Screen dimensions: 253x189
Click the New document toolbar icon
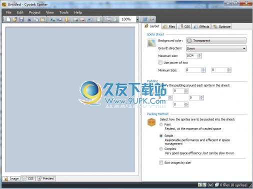click(x=8, y=19)
